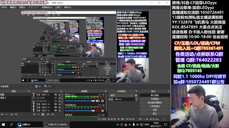This screenshot has width=229, height=128.
Task: Add a new scene with the plus icon
Action: click(2, 114)
